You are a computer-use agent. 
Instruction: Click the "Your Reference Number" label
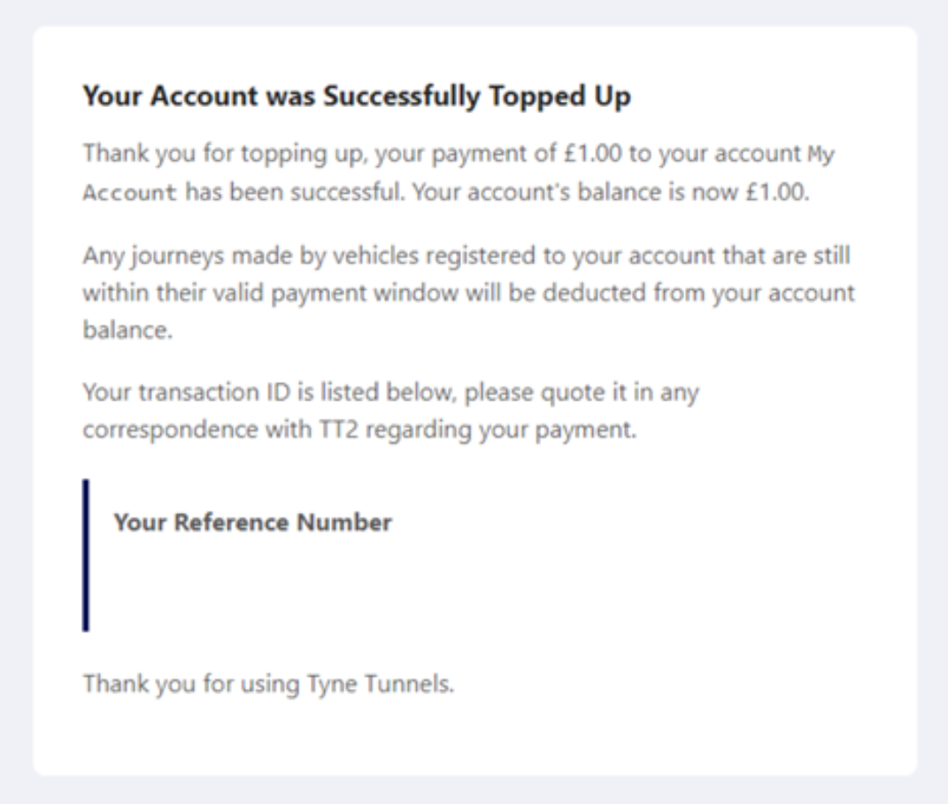pos(253,523)
